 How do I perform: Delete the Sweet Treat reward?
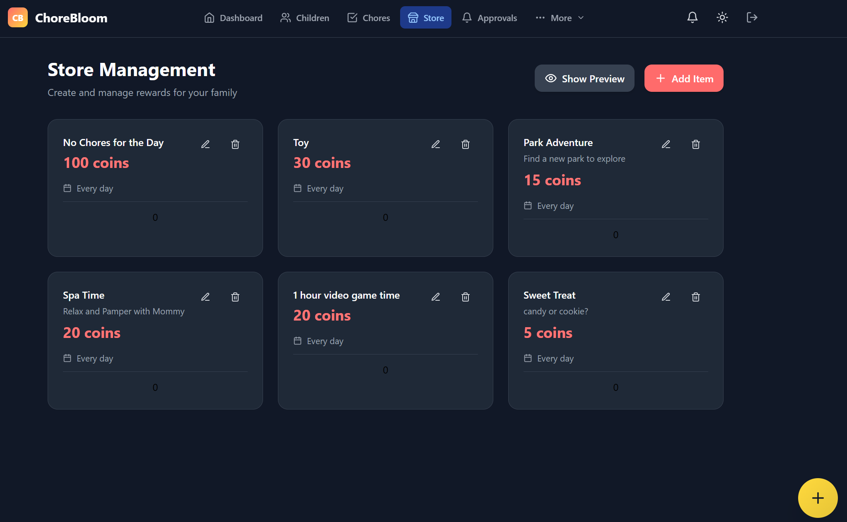point(696,297)
